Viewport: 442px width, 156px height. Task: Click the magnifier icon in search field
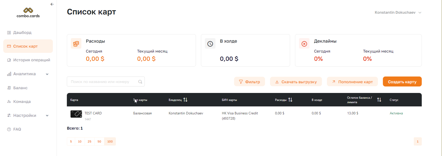tap(140, 82)
